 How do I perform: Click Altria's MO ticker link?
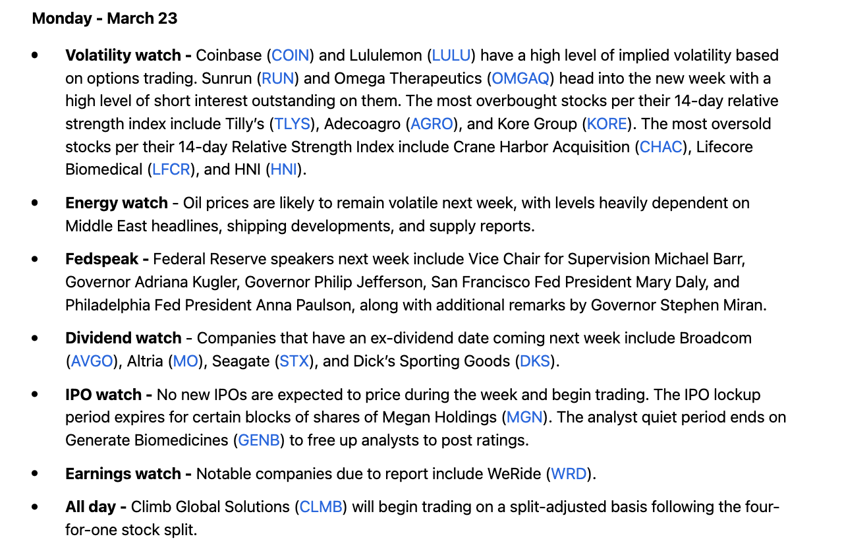[185, 361]
